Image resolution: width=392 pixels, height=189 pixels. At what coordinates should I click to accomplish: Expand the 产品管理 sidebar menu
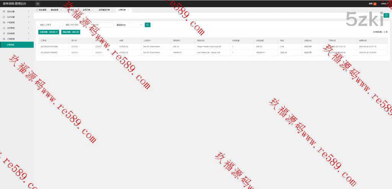pos(29,22)
